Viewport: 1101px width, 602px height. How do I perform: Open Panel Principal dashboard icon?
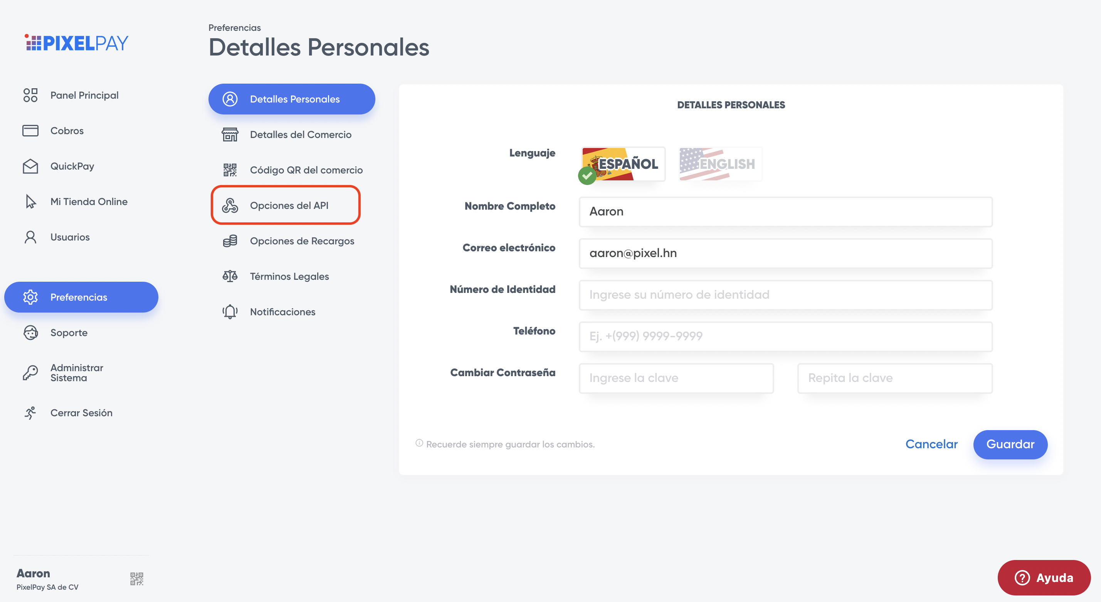(x=30, y=95)
